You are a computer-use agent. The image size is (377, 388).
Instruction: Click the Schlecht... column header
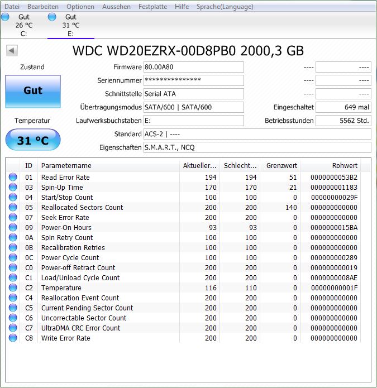(x=240, y=166)
